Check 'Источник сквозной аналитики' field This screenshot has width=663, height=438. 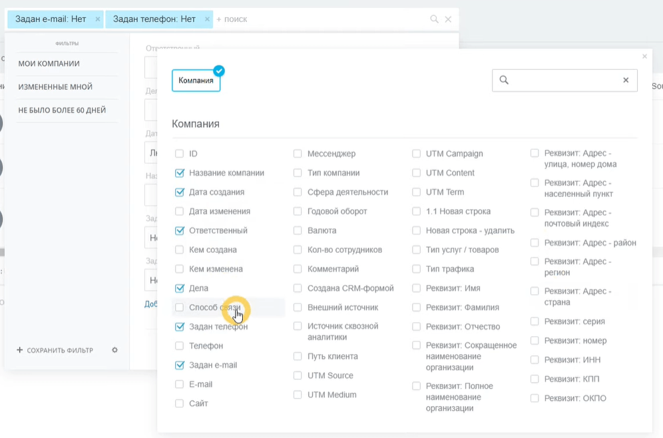pyautogui.click(x=298, y=326)
